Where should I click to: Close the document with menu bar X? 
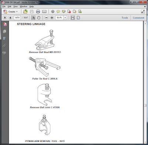pos(145,7)
